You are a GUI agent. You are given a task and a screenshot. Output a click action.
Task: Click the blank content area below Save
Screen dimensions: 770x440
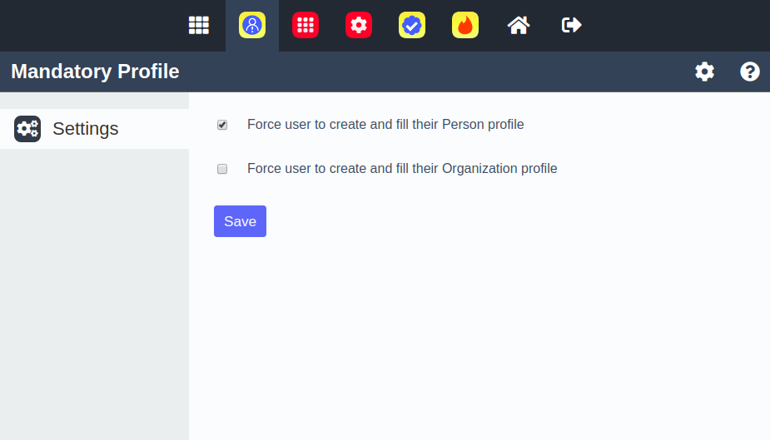pos(479,333)
